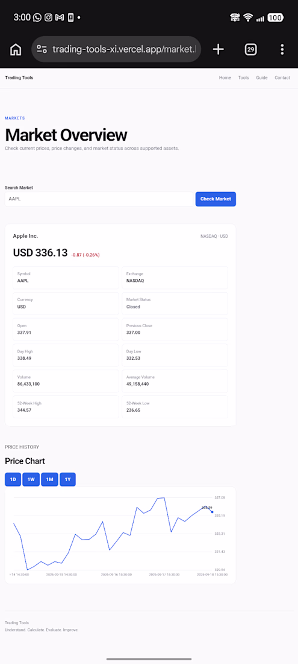
Task: Select the 1W chart range
Action: (31, 479)
